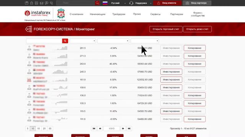Viewport: 245px width, 137px height.
Task: Open the Начинающим menu
Action: [98, 14]
